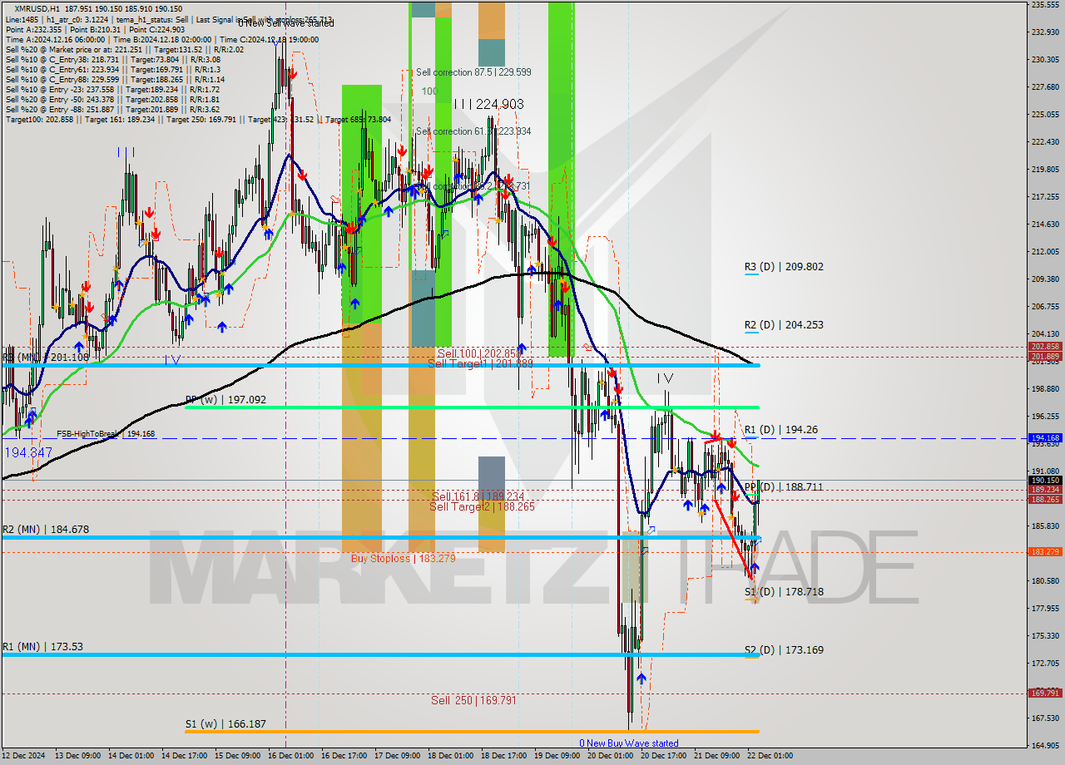Click the 'FSB-HighToBreak | 194.168' label
This screenshot has height=765, width=1065.
pyautogui.click(x=106, y=434)
